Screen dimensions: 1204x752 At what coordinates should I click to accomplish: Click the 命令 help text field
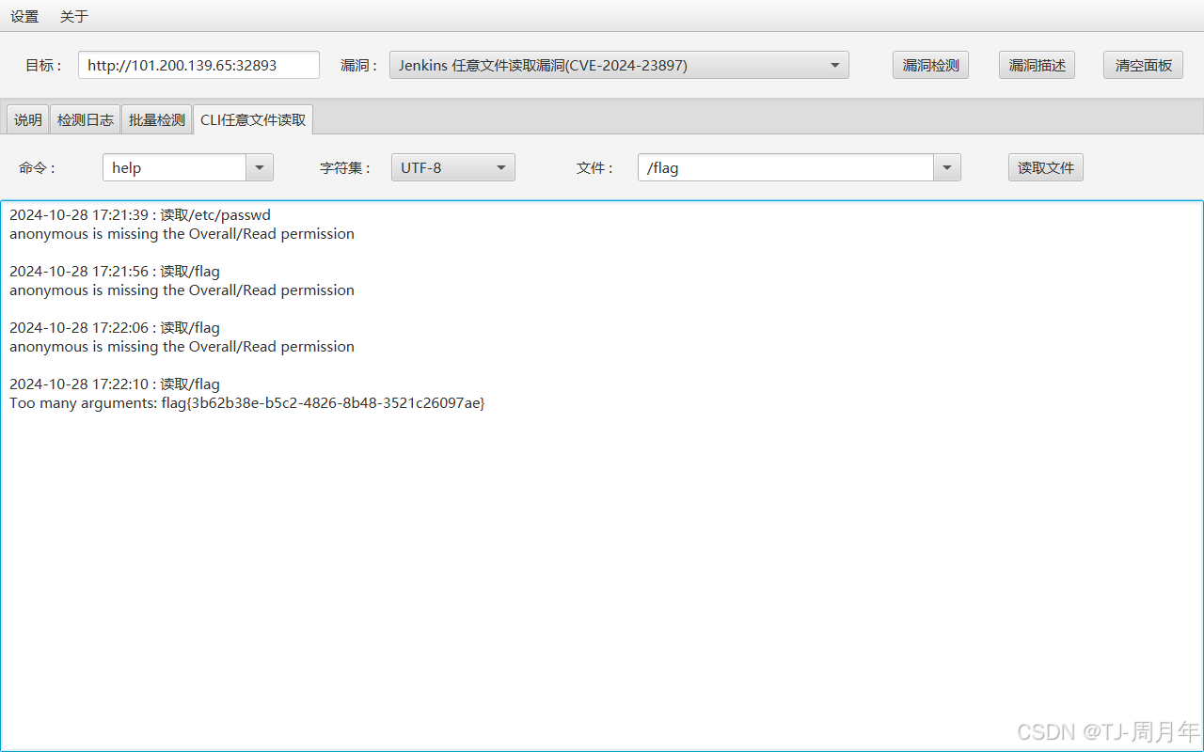pos(174,167)
